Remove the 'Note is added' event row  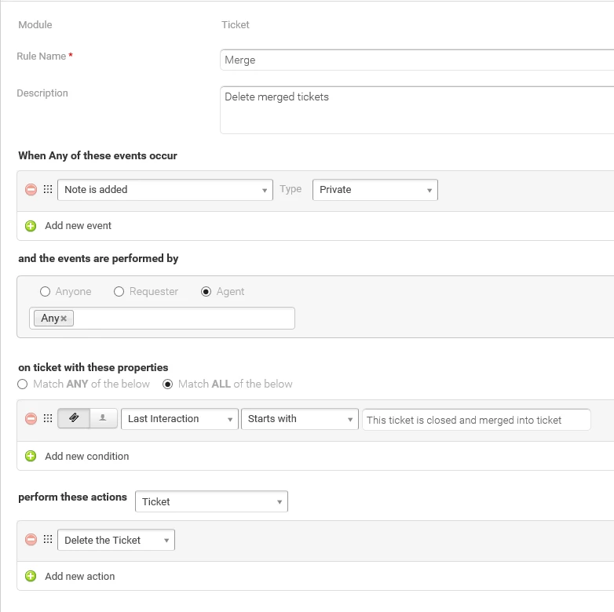tap(31, 190)
